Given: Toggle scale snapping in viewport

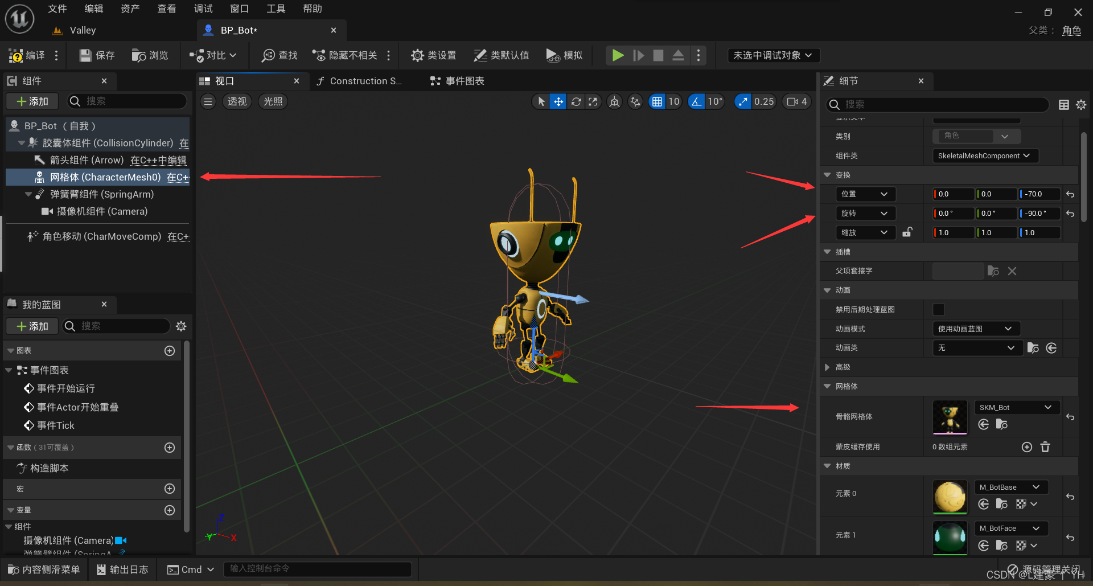Looking at the screenshot, I should 743,101.
